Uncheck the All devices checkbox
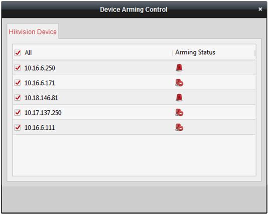268x214 pixels. [18, 53]
